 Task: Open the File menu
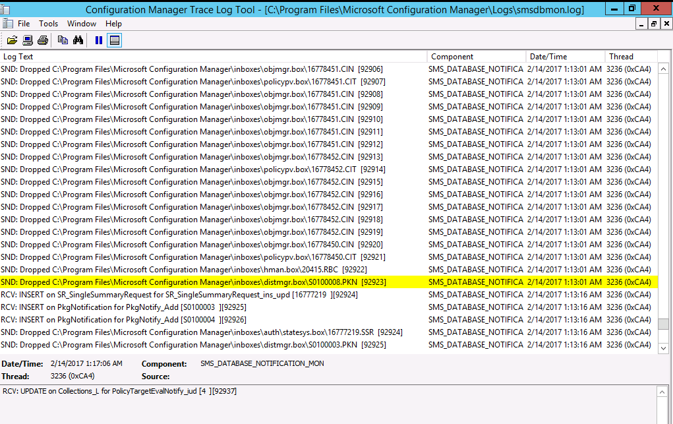click(x=24, y=24)
